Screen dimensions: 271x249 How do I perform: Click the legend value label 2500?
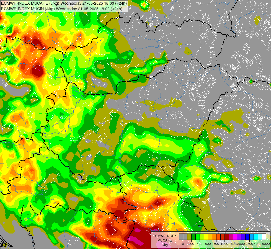249,244
